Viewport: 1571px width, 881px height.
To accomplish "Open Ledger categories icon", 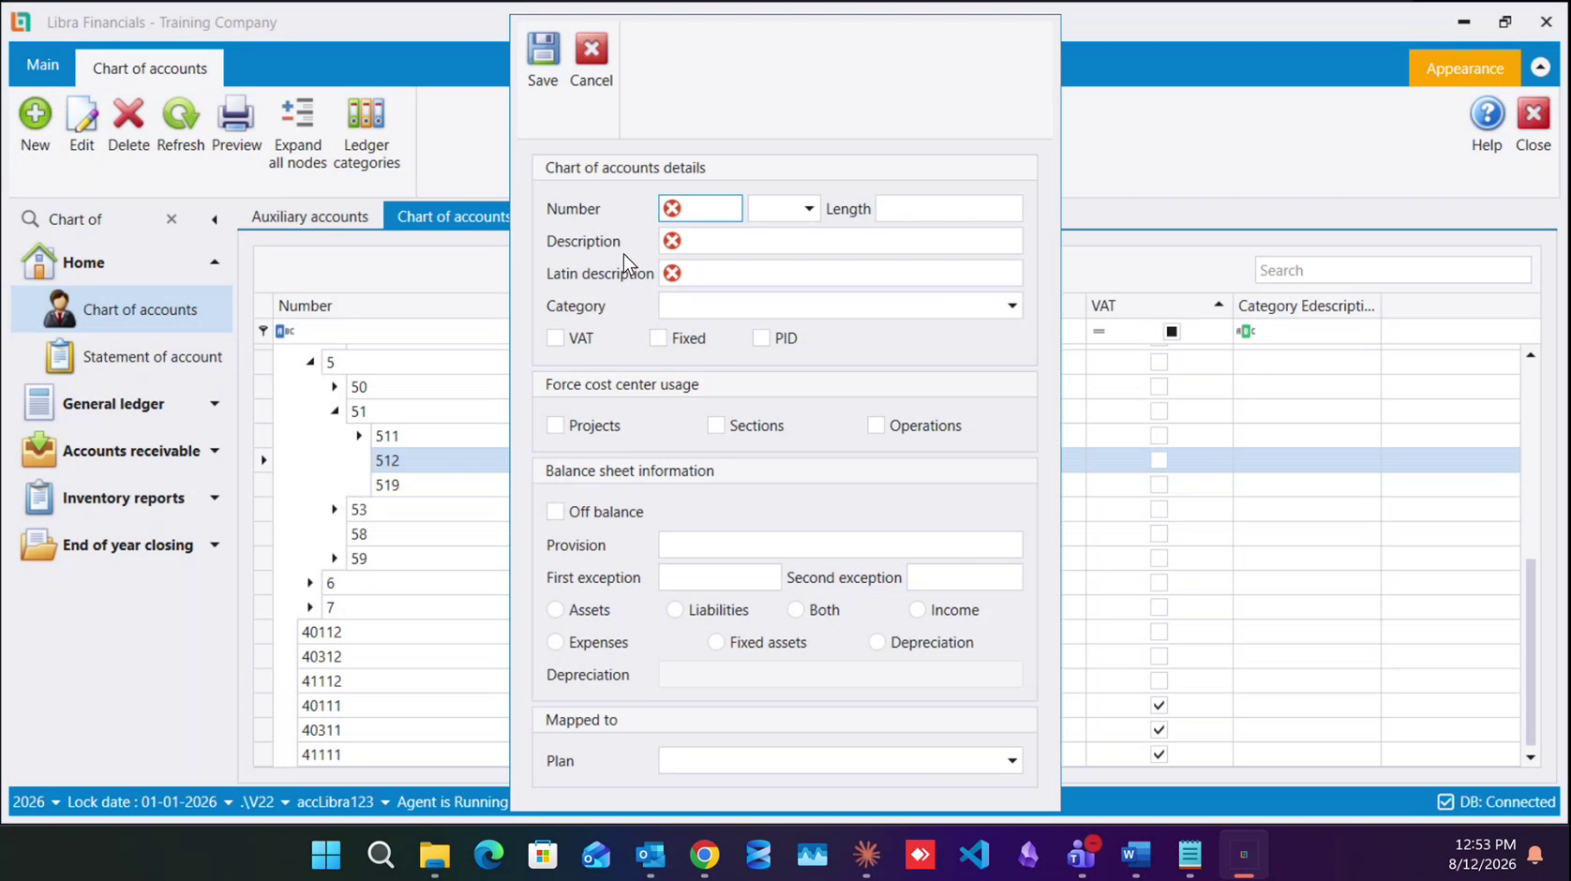I will [366, 114].
